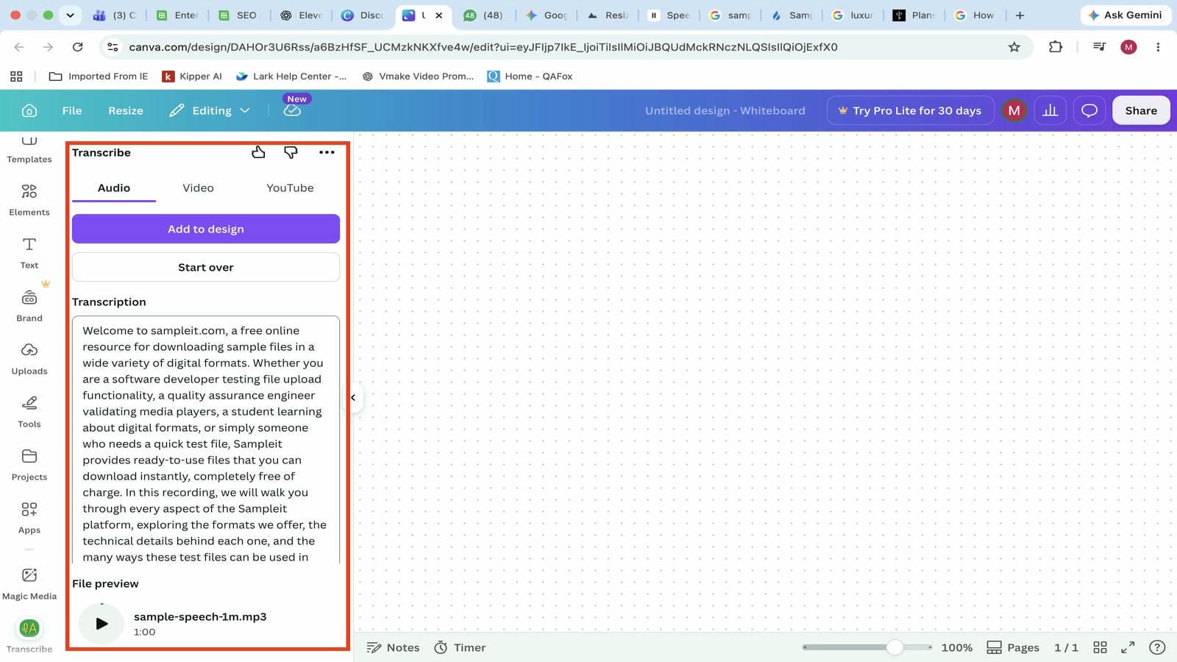Viewport: 1177px width, 662px height.
Task: Click the M user avatar in Canva header
Action: (1014, 110)
